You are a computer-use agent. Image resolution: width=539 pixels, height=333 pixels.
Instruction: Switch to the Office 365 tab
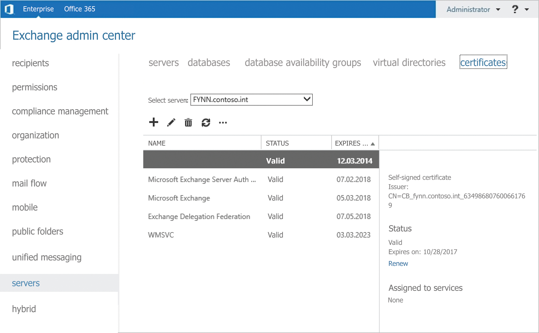point(79,9)
